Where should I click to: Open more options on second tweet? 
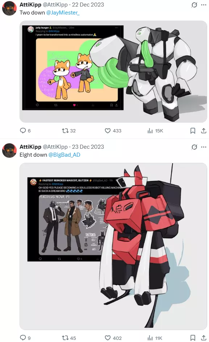point(204,147)
